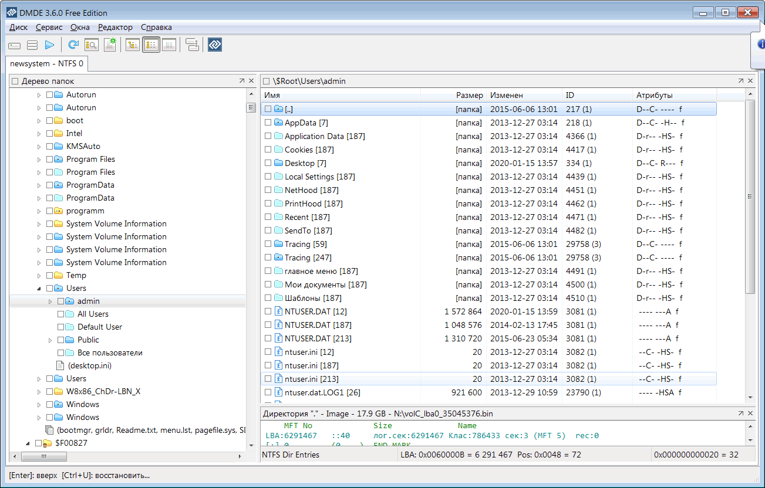Toggle the KMSAuto folder checkbox in tree
765x488 pixels.
point(50,146)
